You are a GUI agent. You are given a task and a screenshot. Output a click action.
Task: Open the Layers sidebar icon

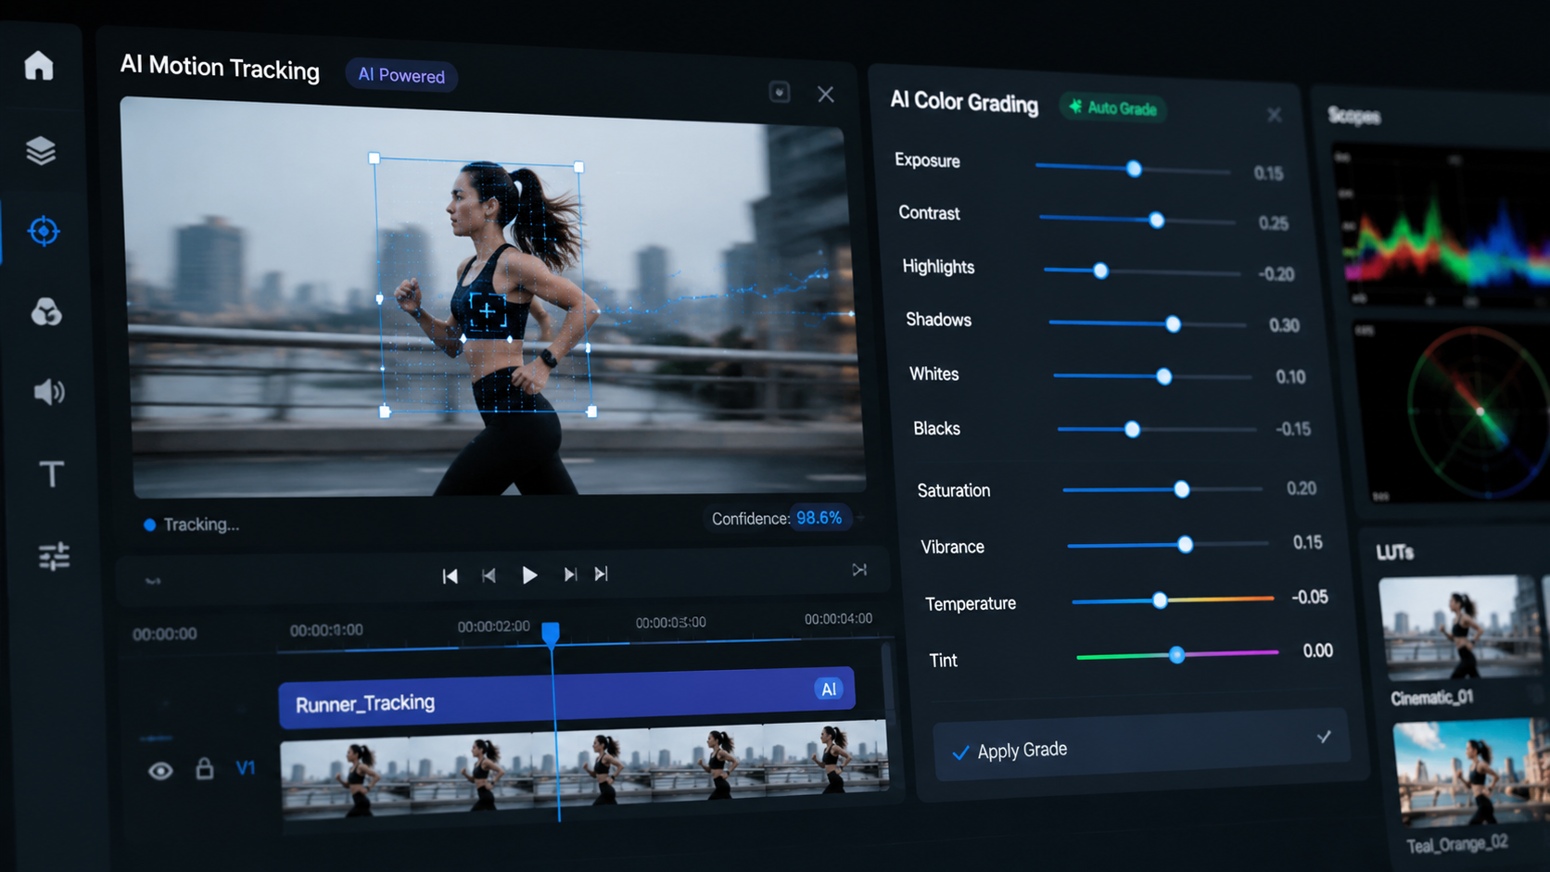(41, 150)
